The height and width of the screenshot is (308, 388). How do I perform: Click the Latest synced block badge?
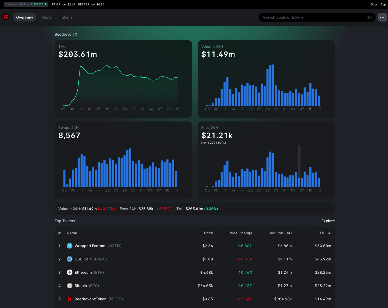click(x=26, y=4)
